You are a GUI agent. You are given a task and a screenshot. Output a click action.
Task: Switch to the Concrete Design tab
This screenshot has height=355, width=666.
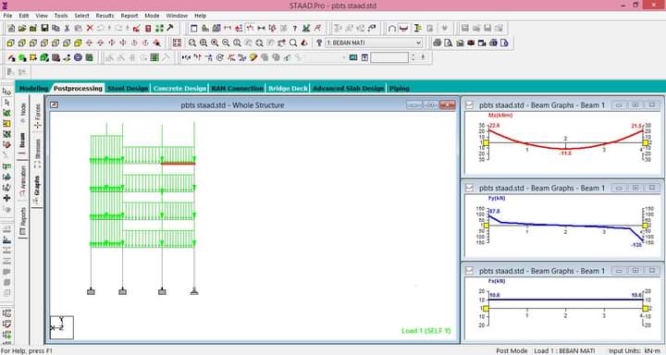pyautogui.click(x=179, y=89)
